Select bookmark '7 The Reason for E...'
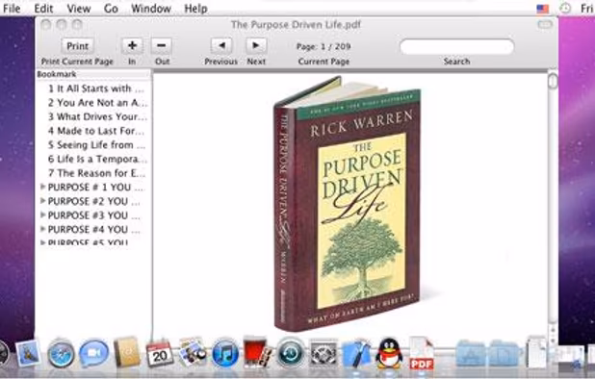The height and width of the screenshot is (379, 595). tap(96, 173)
